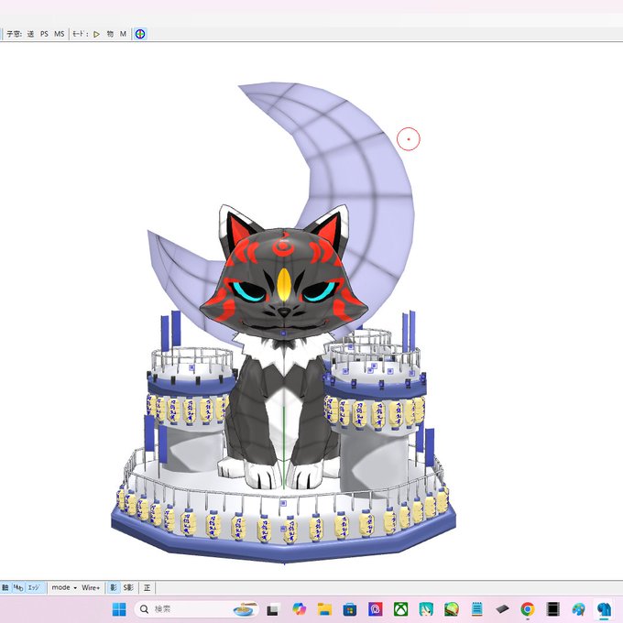Toggle the エッジ edge display button

click(34, 587)
